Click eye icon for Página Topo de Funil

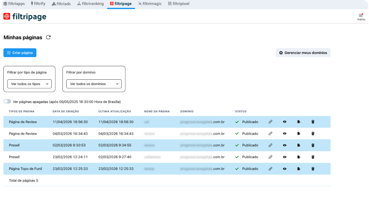(x=285, y=169)
